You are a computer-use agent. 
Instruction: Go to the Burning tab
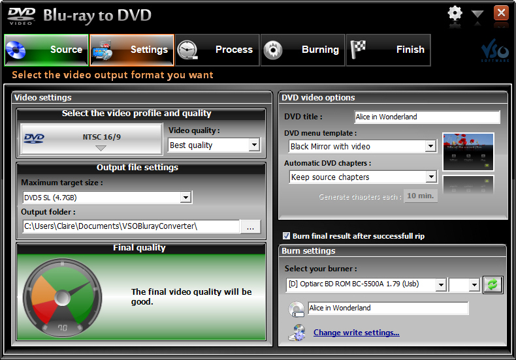[x=302, y=50]
